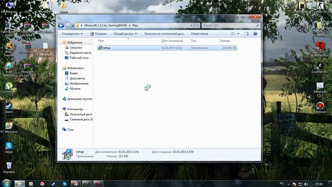Click the Explorer taskbar button
This screenshot has height=187, width=332.
[x=20, y=183]
